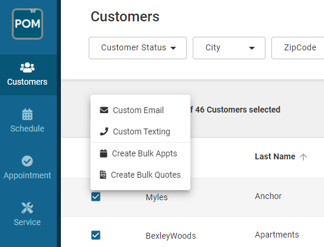Click the envelope icon beside Custom Email

point(104,110)
